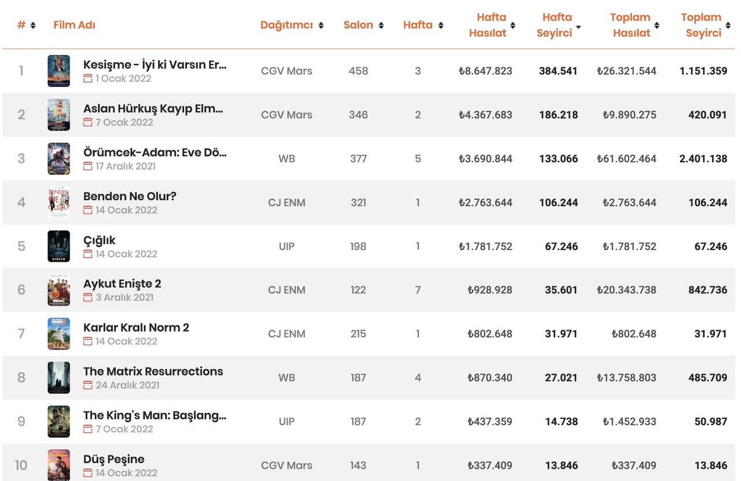This screenshot has width=741, height=481.
Task: Sort by Toplam Seyirci column
Action: (728, 25)
